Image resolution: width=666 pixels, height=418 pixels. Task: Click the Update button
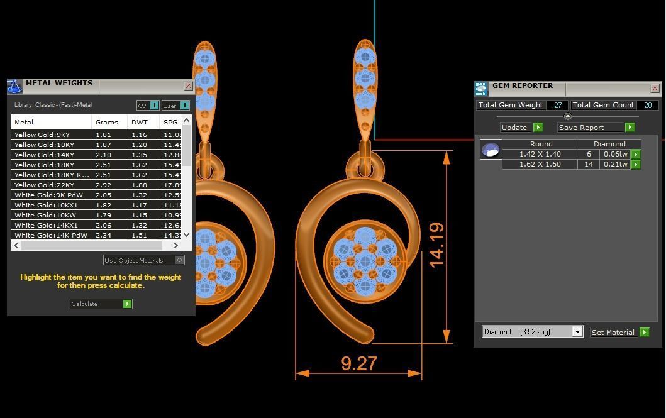(x=521, y=128)
